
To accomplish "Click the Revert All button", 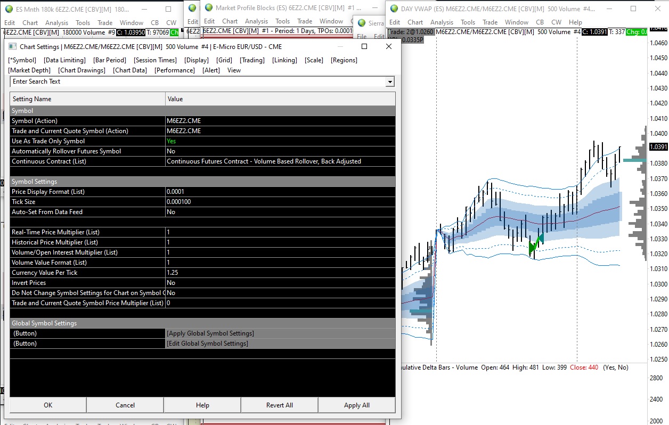I will pyautogui.click(x=279, y=405).
